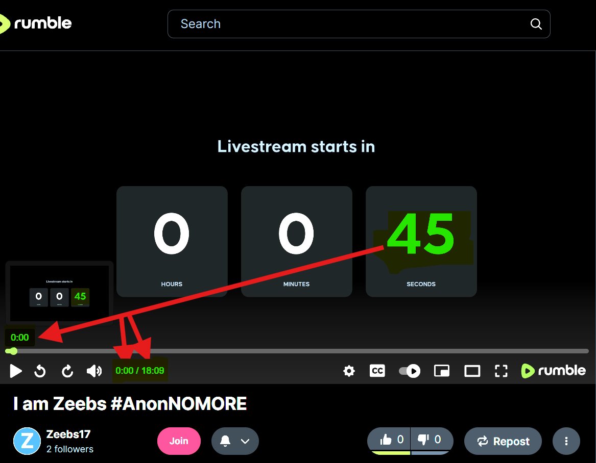Image resolution: width=596 pixels, height=463 pixels.
Task: Enter fullscreen mode
Action: point(501,371)
